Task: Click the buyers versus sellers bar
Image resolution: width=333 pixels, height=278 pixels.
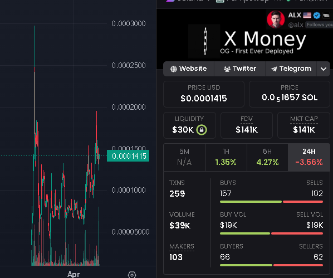Action: (271, 265)
